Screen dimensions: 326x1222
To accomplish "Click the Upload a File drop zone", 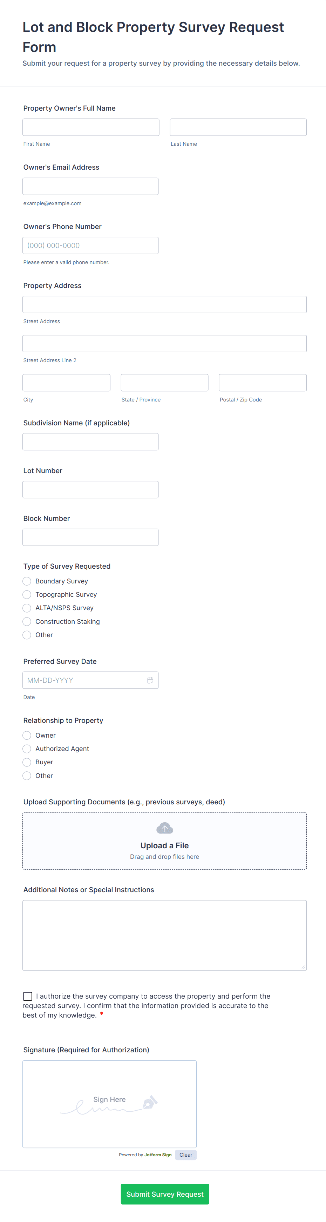I will tap(165, 841).
